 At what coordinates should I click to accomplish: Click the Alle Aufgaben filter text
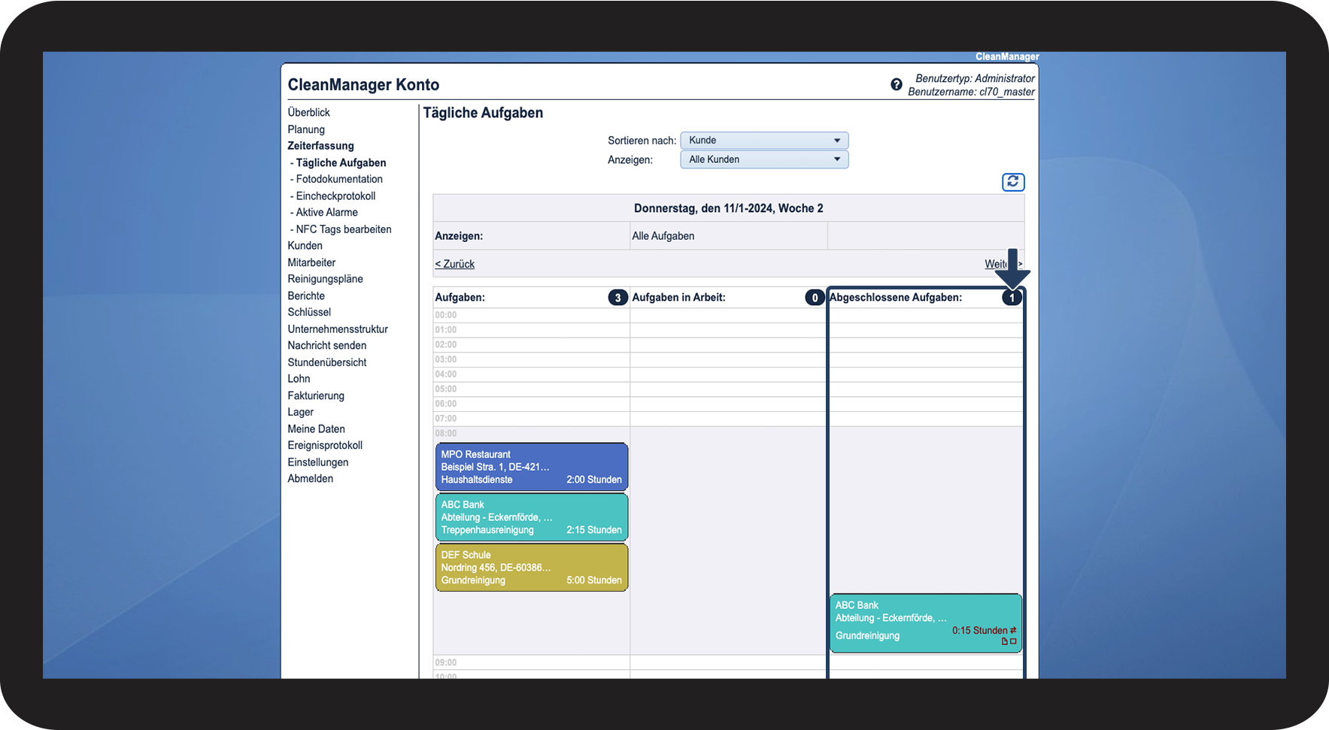coord(663,236)
